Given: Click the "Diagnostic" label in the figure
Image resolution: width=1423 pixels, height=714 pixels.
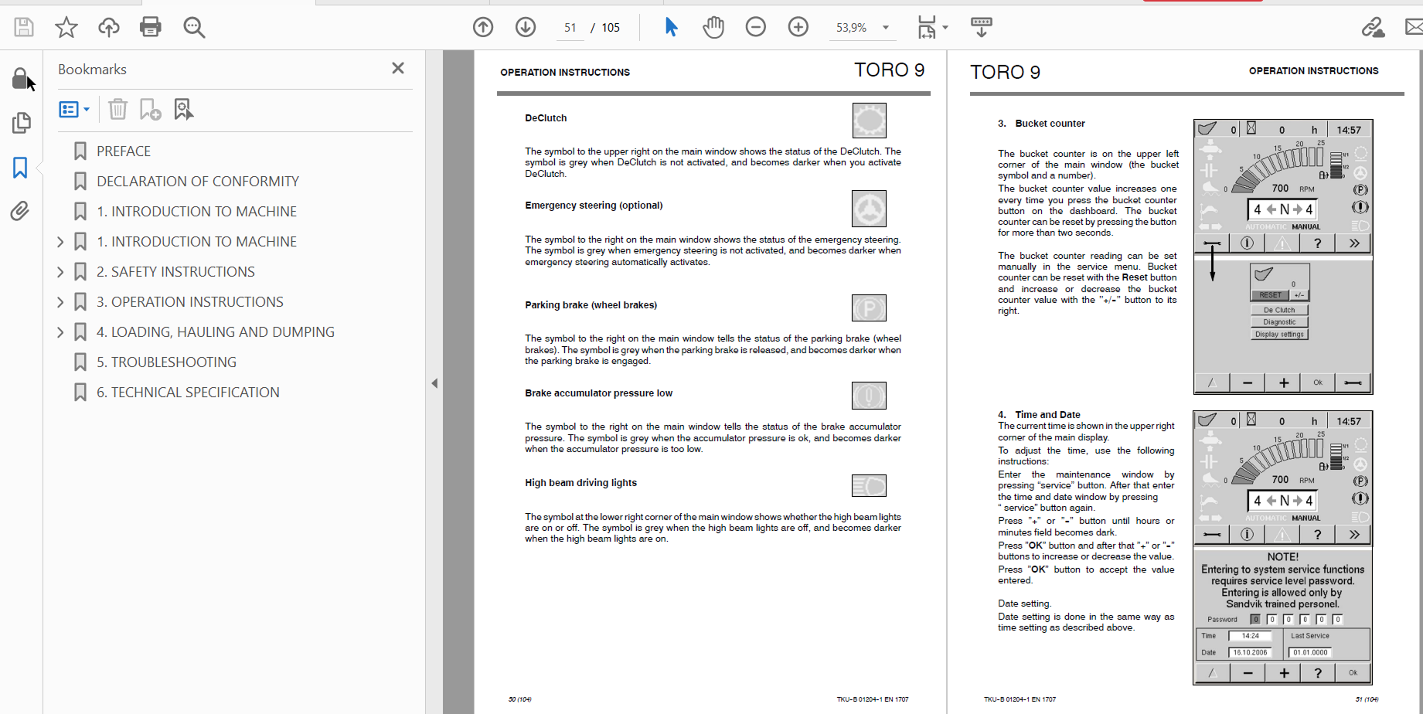Looking at the screenshot, I should click(1279, 322).
